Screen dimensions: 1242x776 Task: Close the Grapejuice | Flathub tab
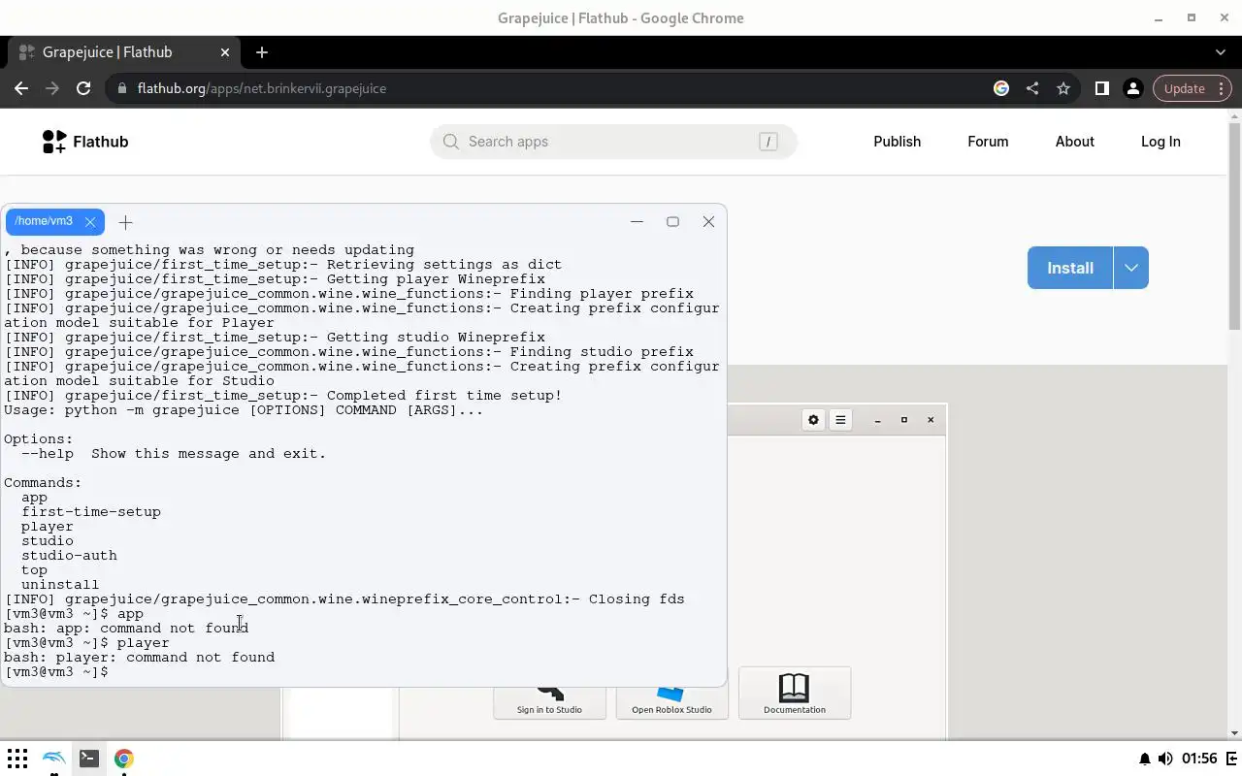point(225,52)
